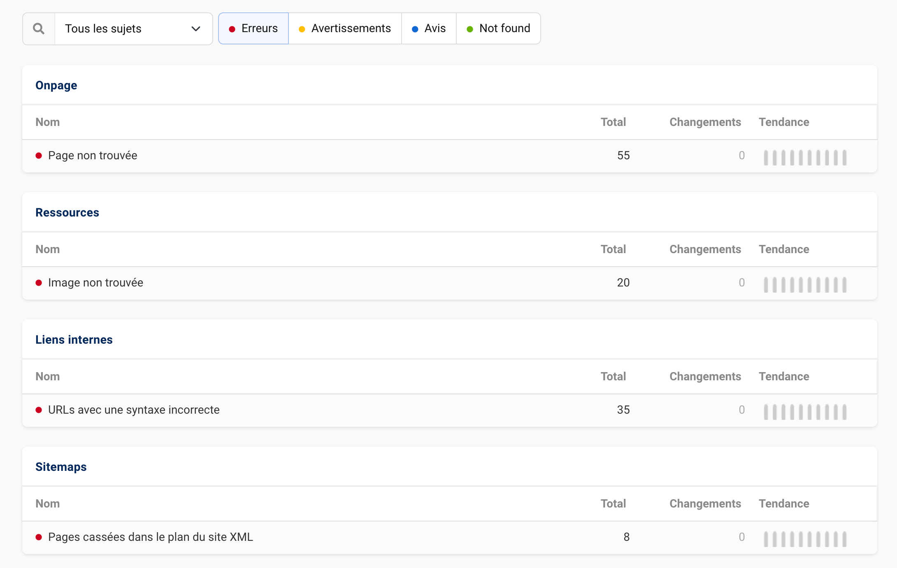Select the Erreurs filter tab
This screenshot has width=897, height=568.
[253, 28]
